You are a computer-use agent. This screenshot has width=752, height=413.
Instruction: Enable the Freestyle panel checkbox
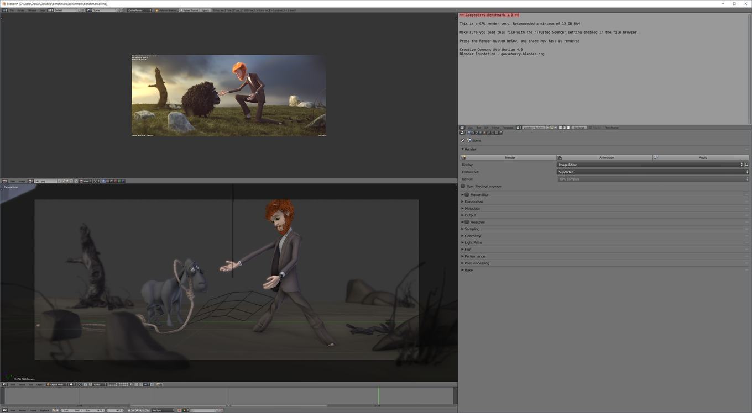(x=467, y=222)
